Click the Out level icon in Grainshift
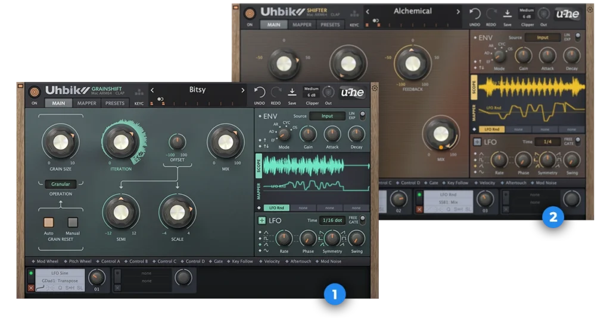Screen dimensions: 610x328 click(328, 92)
